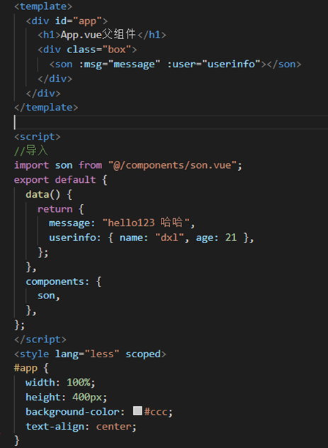
Task: Click the export default statement
Action: point(55,180)
